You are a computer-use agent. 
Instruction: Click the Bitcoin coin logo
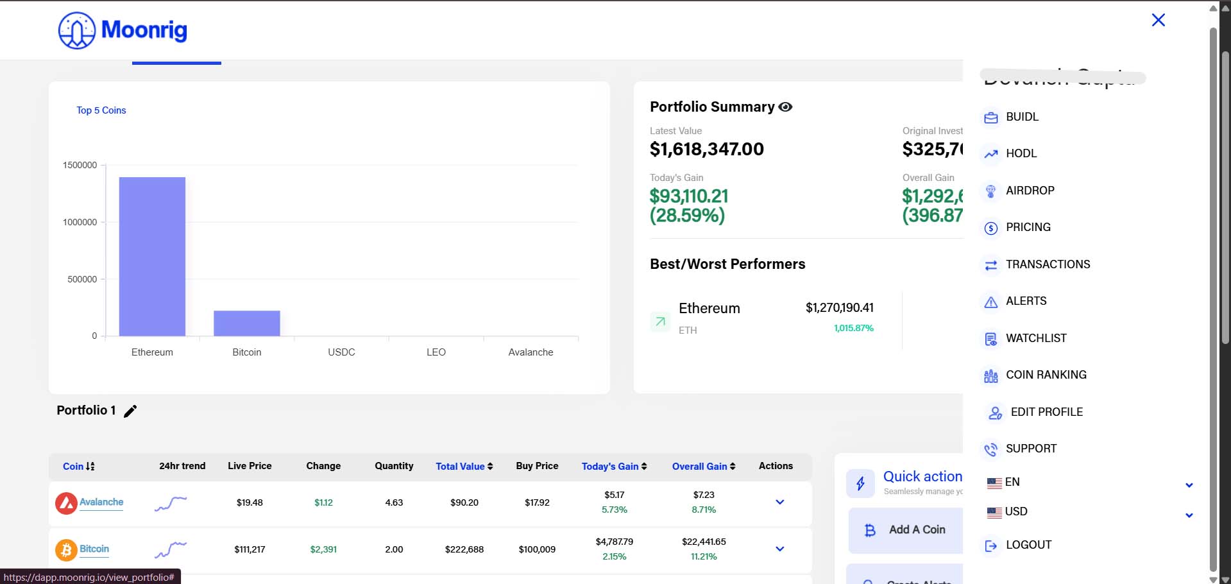point(66,551)
